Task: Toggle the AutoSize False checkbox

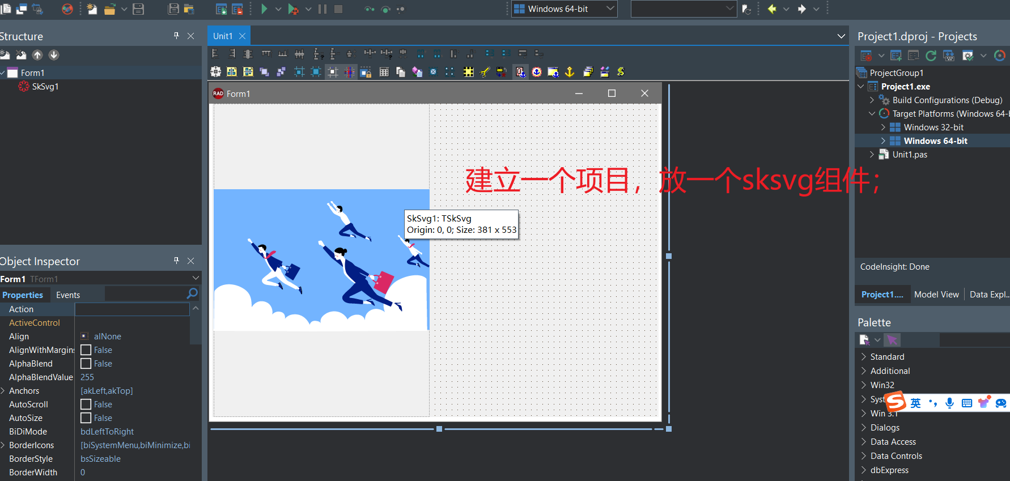Action: pos(86,418)
